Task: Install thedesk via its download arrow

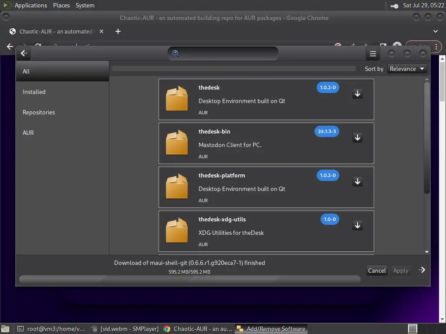Action: 358,94
